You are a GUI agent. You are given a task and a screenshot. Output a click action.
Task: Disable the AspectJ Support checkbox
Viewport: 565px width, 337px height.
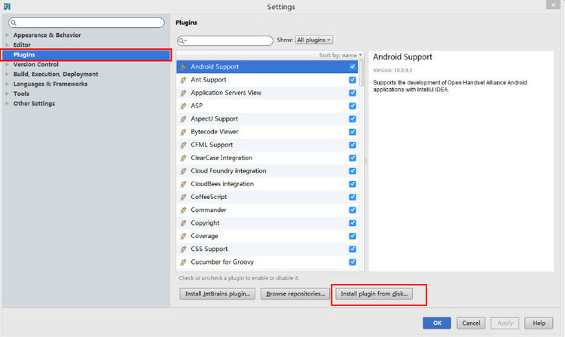(353, 118)
